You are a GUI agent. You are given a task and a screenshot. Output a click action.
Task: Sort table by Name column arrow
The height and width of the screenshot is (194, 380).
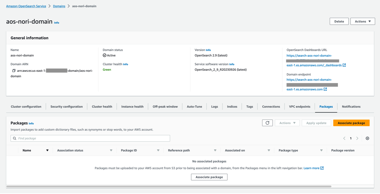(x=47, y=150)
